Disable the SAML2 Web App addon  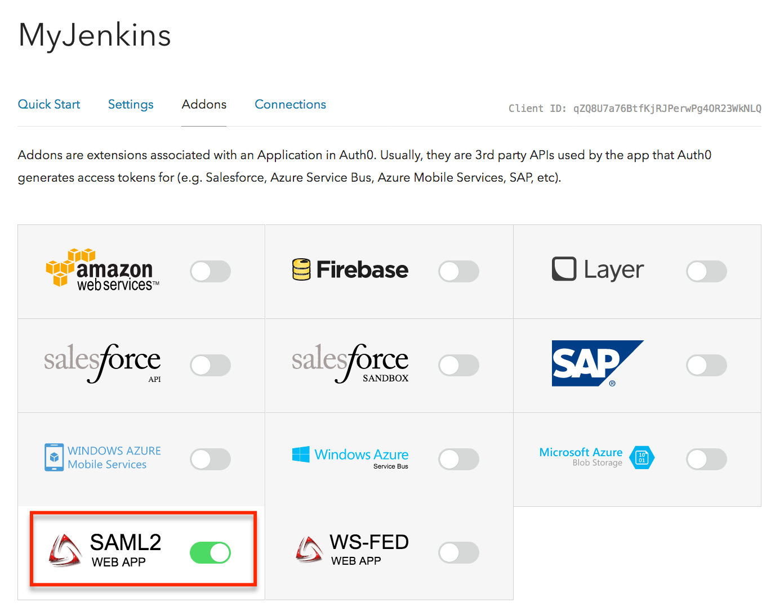coord(210,552)
